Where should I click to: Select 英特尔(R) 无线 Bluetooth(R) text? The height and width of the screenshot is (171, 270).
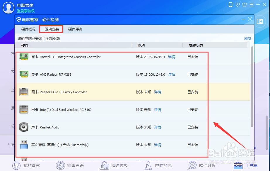click(x=68, y=145)
